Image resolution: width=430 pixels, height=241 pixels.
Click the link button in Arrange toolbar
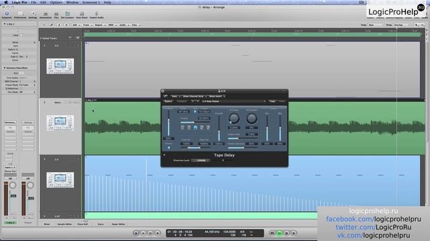52,25
